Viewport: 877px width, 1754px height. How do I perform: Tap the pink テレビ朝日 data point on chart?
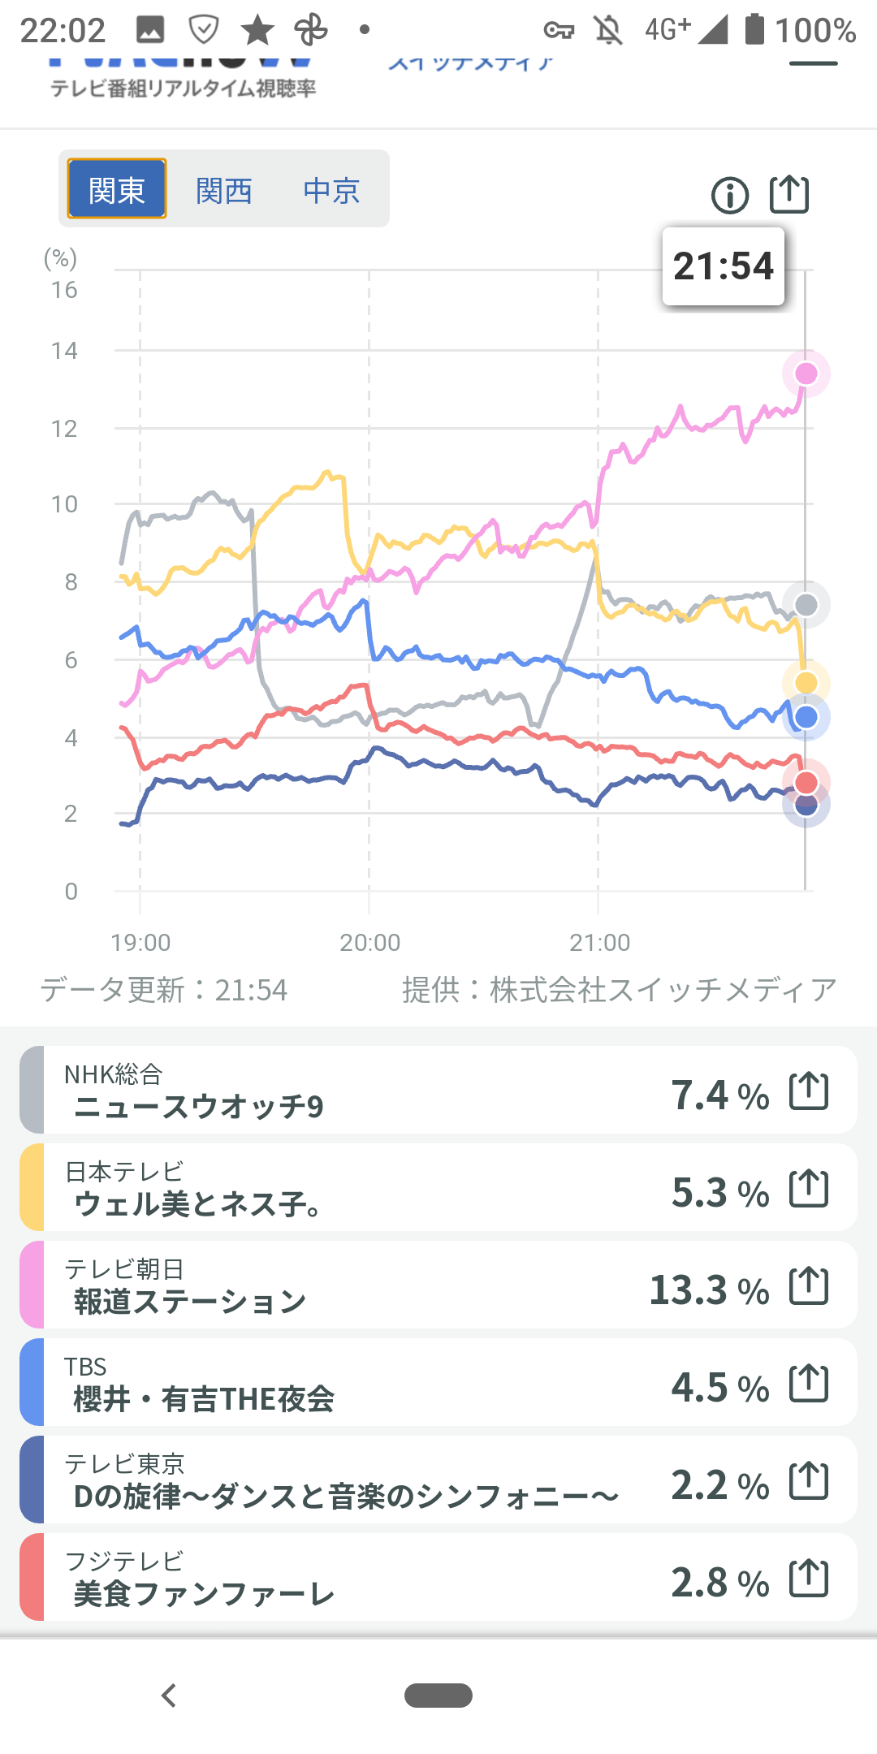click(x=806, y=374)
